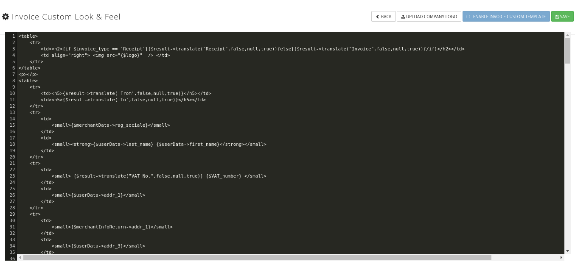Click the $userData->addr_3 code line
The width and height of the screenshot is (575, 267).
[x=98, y=246]
